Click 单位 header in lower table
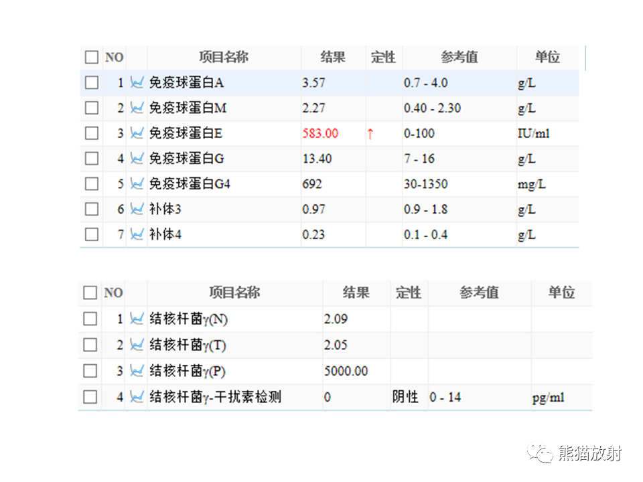The image size is (643, 482). click(x=561, y=293)
